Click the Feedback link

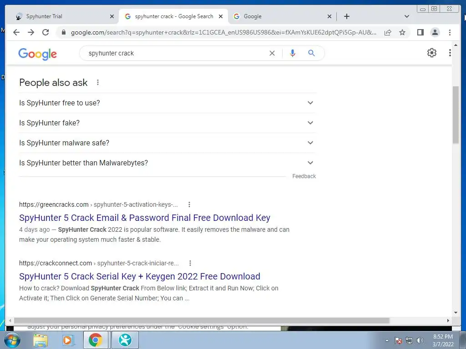[x=304, y=176]
